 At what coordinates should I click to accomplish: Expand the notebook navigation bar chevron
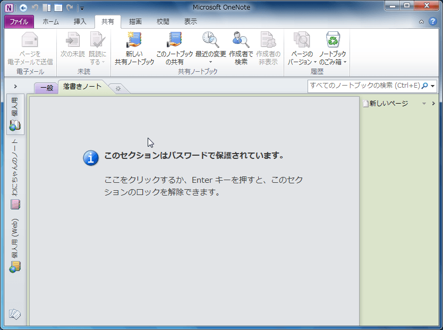coord(15,86)
